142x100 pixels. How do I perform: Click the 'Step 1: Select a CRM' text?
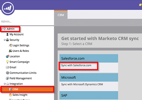point(77,44)
